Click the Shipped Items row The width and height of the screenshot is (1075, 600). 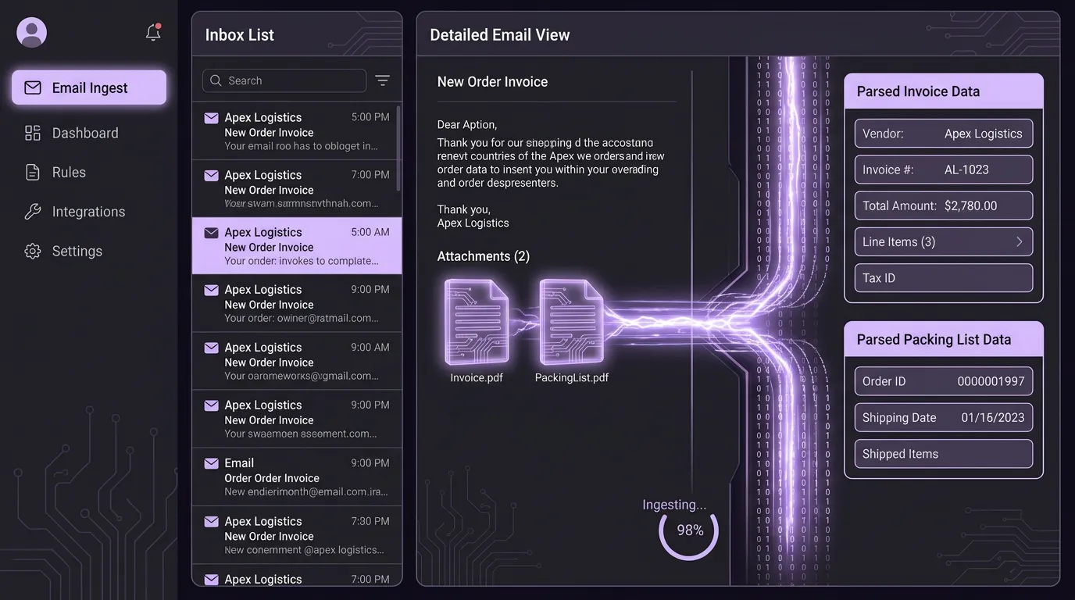[943, 454]
